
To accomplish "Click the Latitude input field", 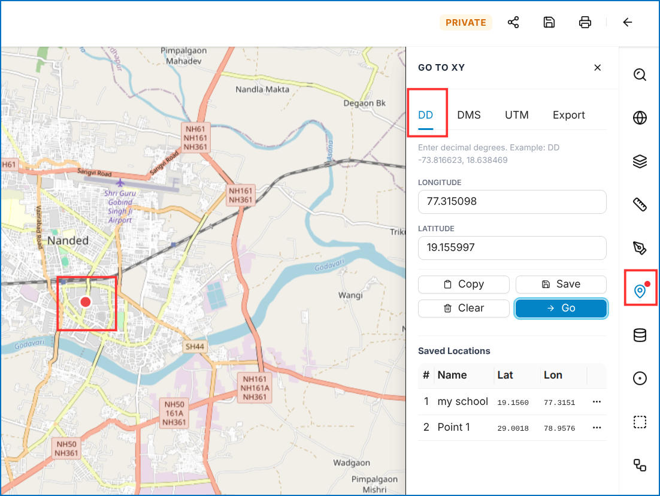I will click(512, 248).
